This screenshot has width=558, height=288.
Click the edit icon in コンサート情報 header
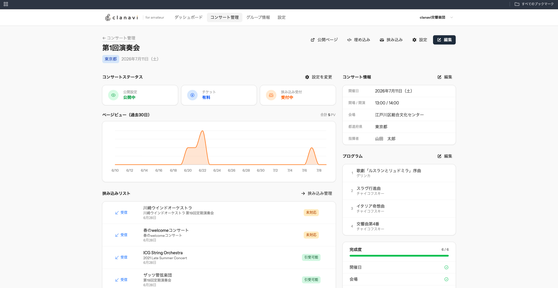[439, 77]
